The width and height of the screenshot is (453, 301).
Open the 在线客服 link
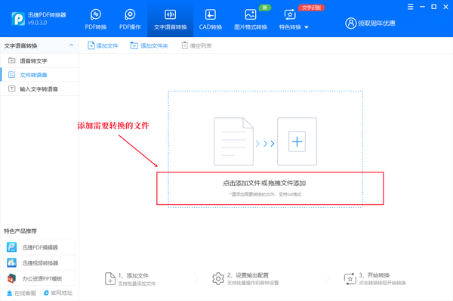coord(22,293)
